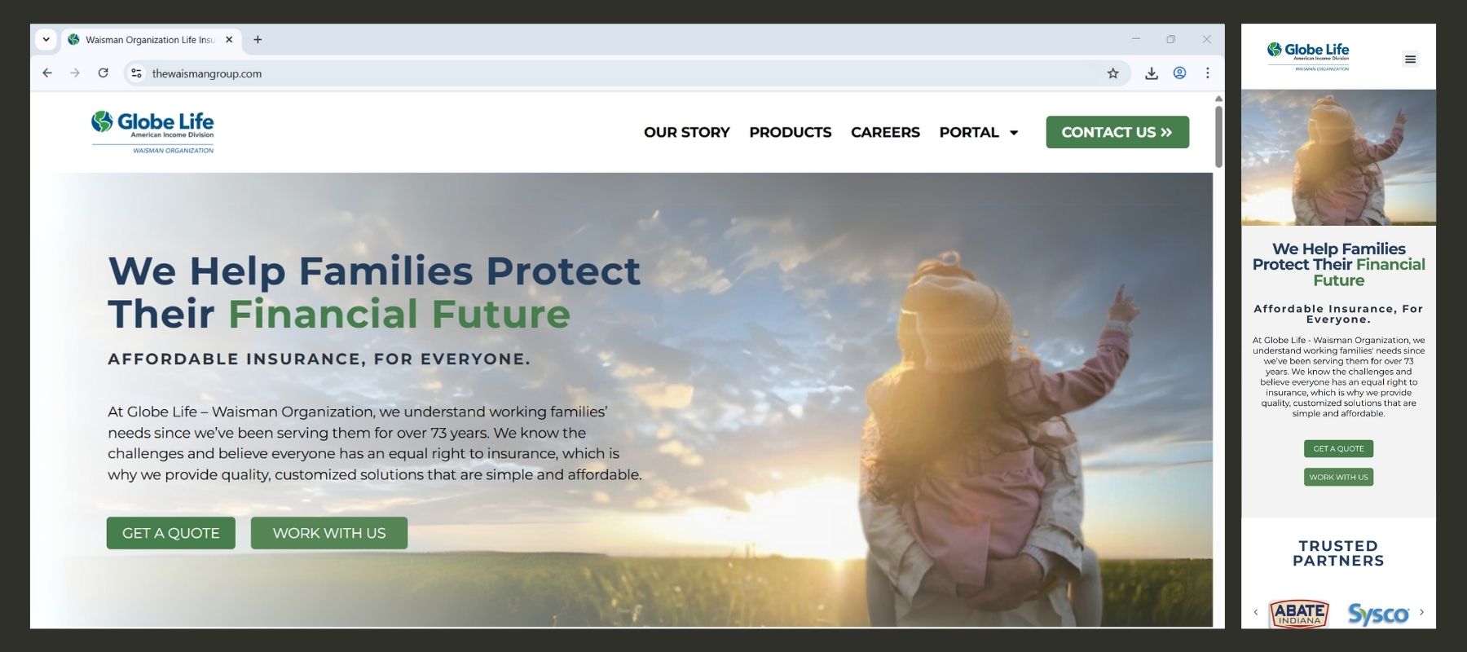
Task: Go to the CAREERS page
Action: coord(885,132)
